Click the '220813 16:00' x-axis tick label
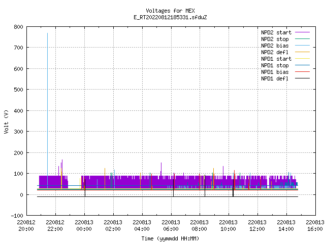The image size is (325, 243). pyautogui.click(x=315, y=226)
